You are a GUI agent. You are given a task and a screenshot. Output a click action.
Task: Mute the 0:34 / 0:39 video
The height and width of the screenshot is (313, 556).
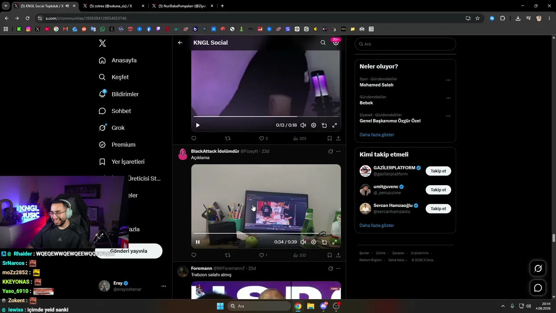pyautogui.click(x=303, y=242)
